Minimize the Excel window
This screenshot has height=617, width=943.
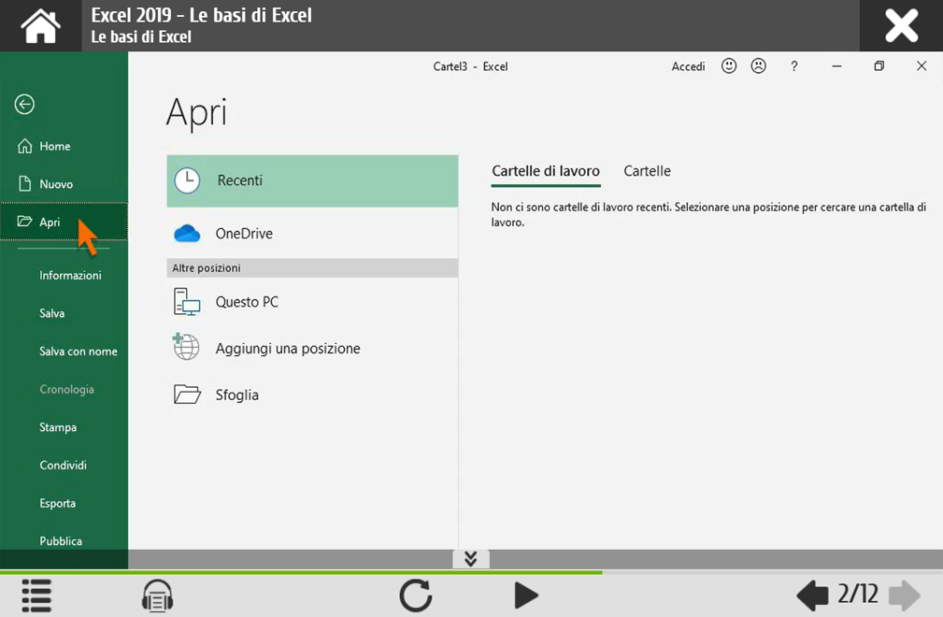coord(836,66)
